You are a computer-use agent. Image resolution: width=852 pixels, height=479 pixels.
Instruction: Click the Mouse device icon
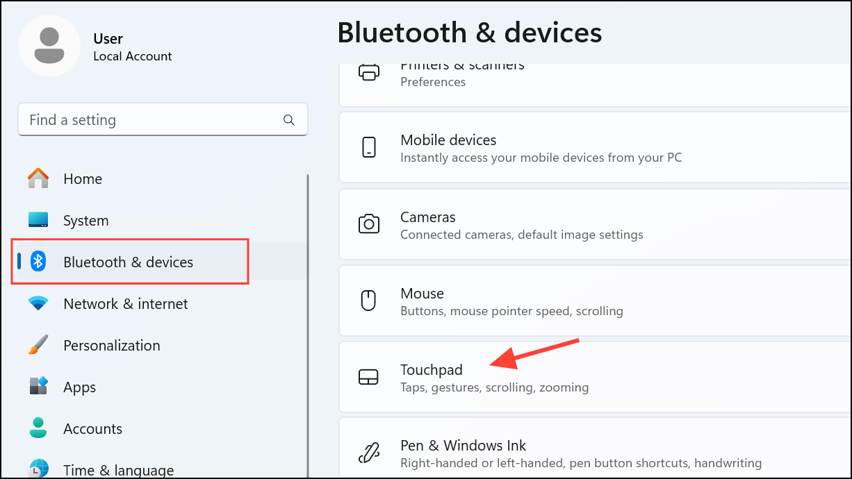368,300
